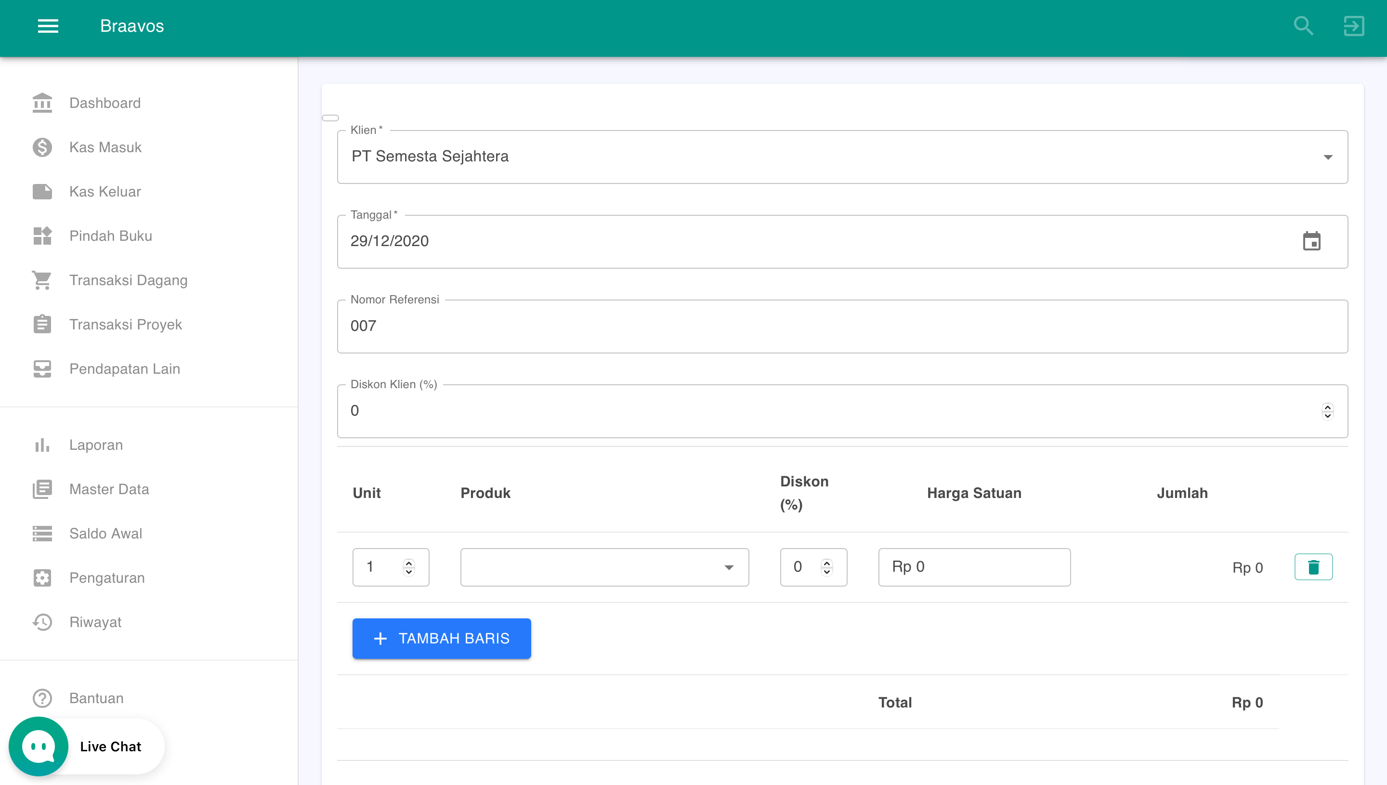Click the search magnifier icon

1303,26
